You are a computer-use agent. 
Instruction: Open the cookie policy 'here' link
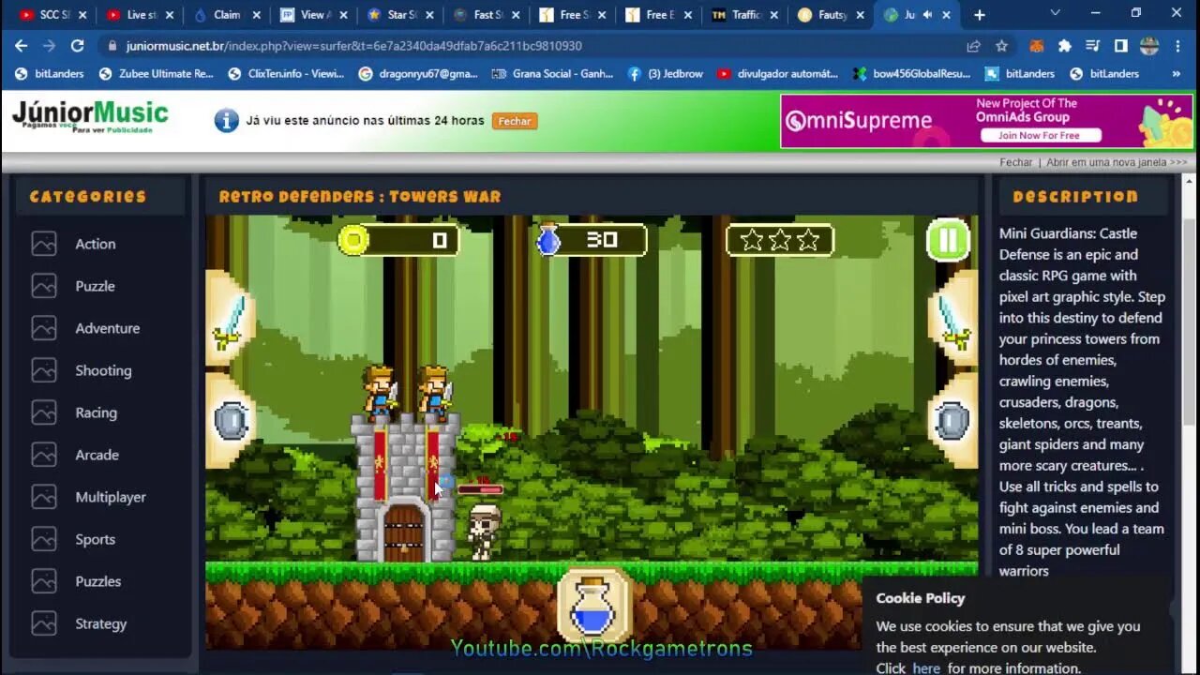(926, 668)
